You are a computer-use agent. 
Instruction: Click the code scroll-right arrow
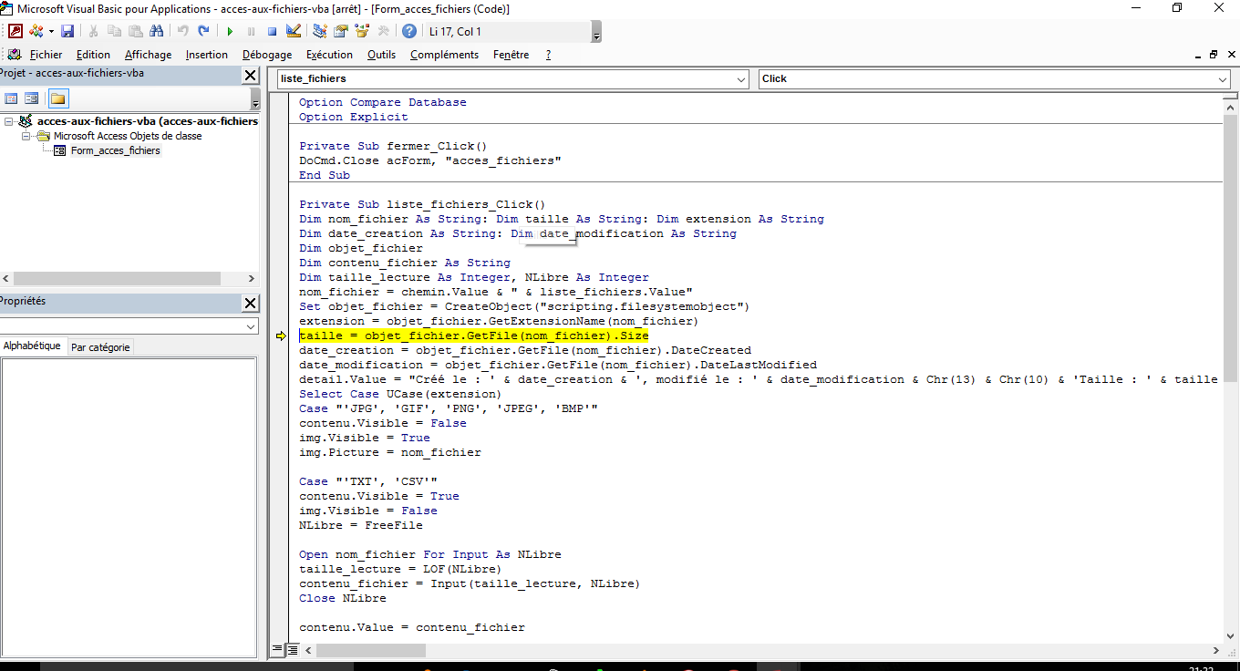(x=1215, y=650)
